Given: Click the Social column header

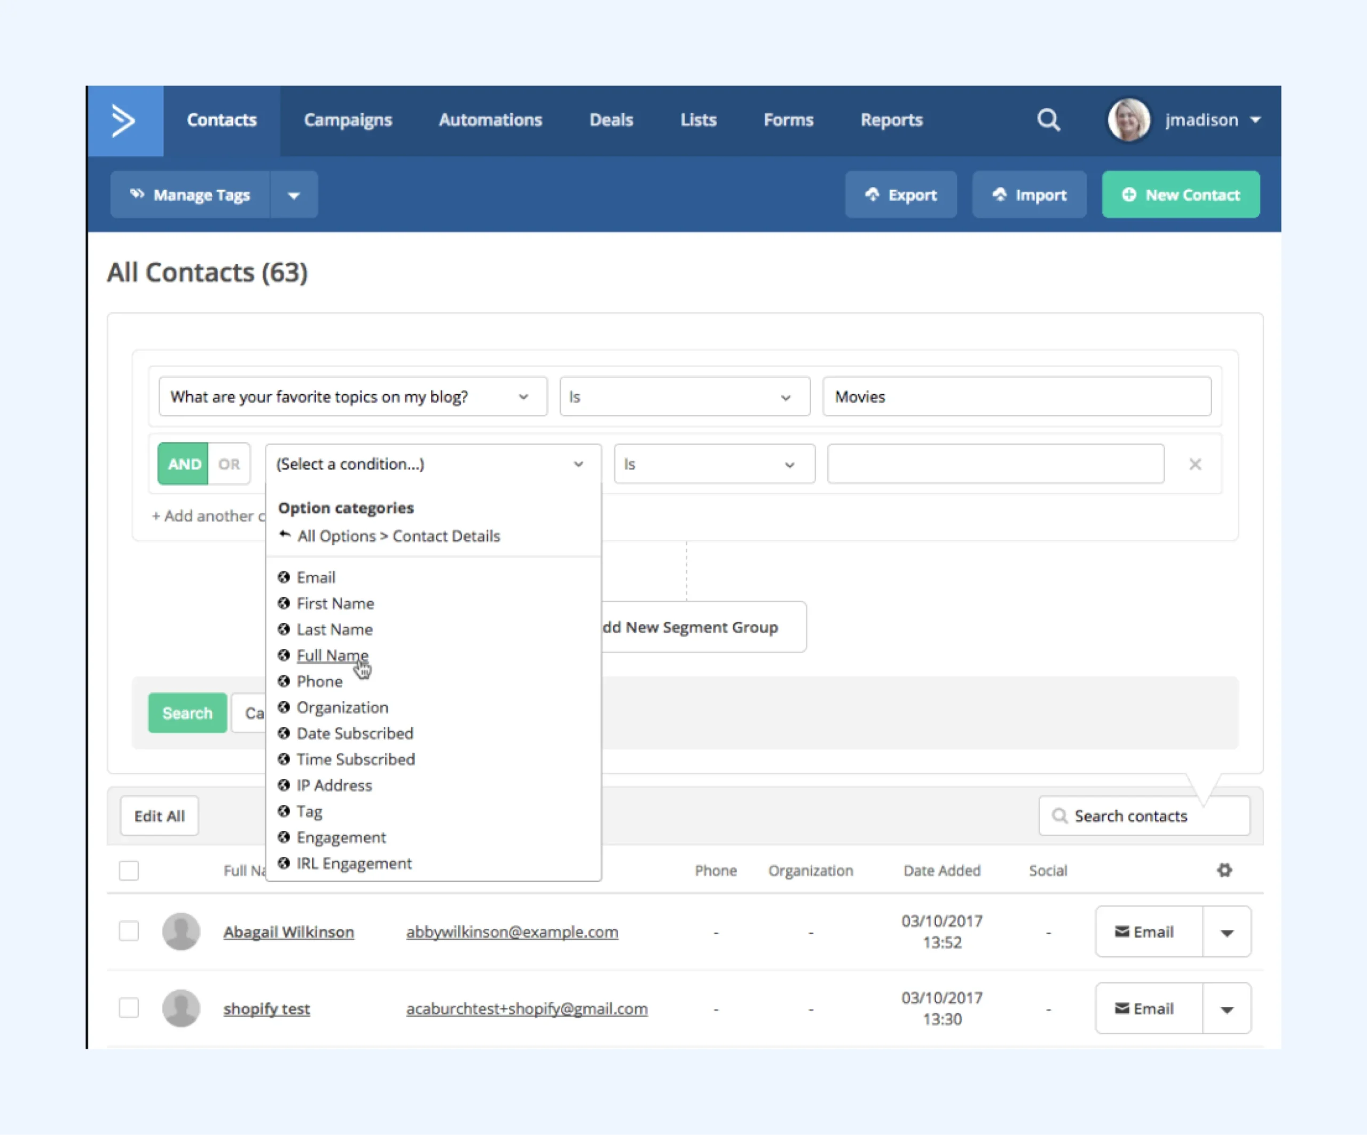Looking at the screenshot, I should pos(1048,871).
